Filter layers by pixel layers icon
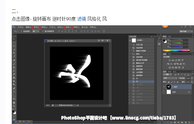The width and height of the screenshot is (194, 124). [x=175, y=75]
